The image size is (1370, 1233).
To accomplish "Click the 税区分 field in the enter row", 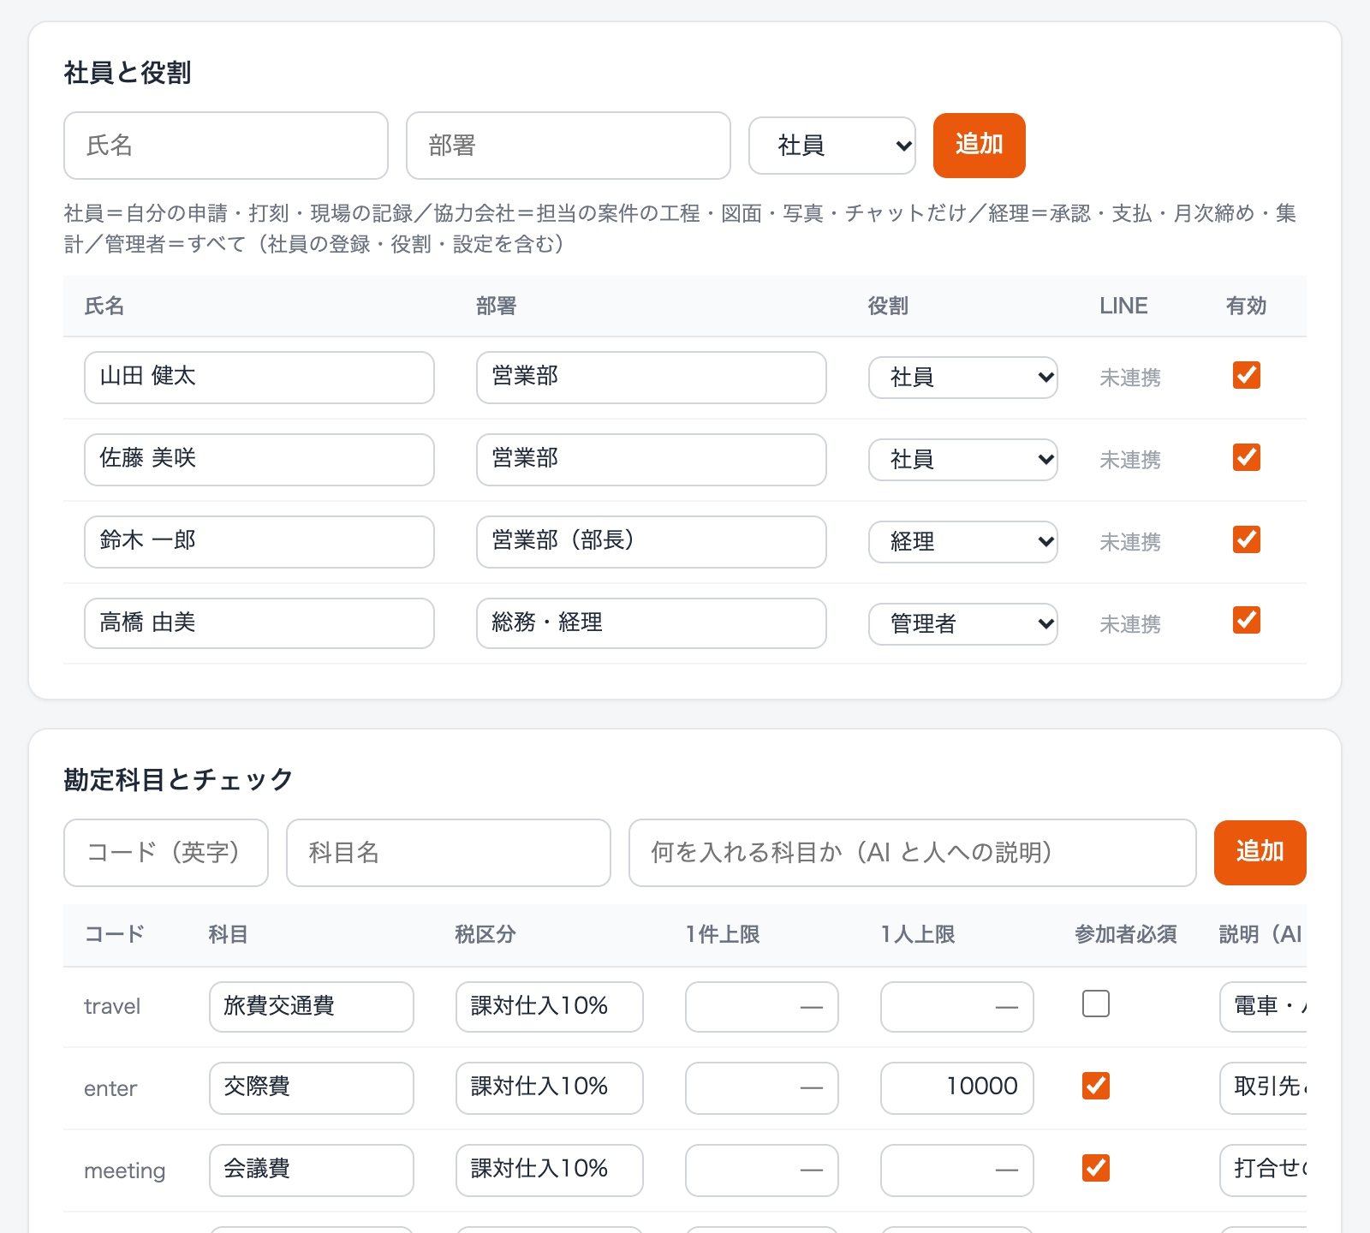I will (550, 1088).
